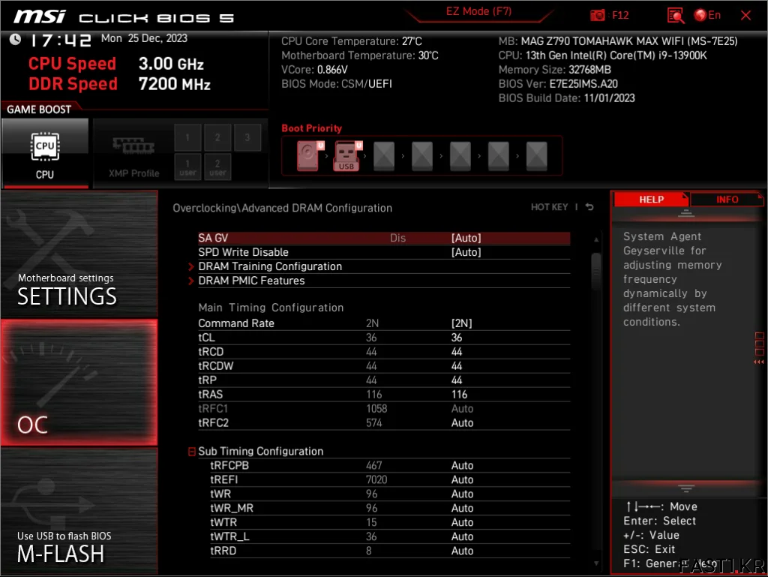Click the help panel bottom collapse handle

[685, 488]
